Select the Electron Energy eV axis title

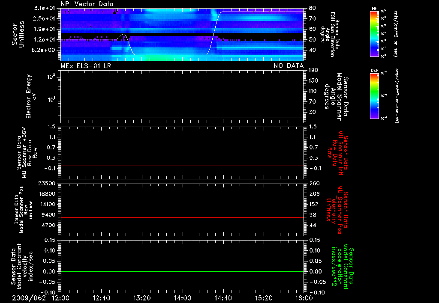point(31,96)
